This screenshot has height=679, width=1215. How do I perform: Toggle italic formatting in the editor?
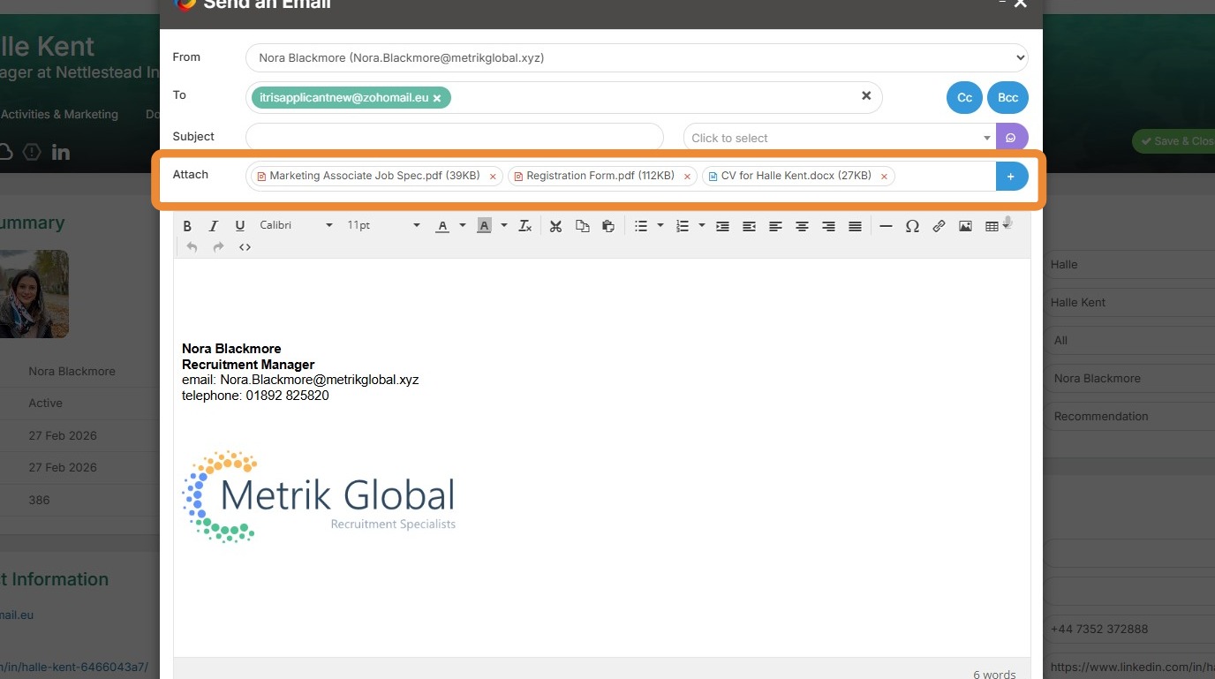(x=213, y=226)
